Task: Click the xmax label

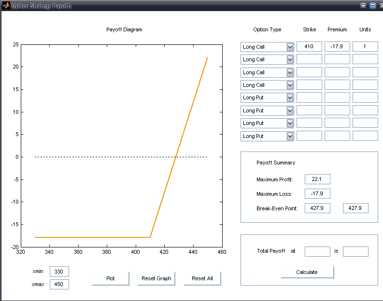Action: tap(38, 285)
